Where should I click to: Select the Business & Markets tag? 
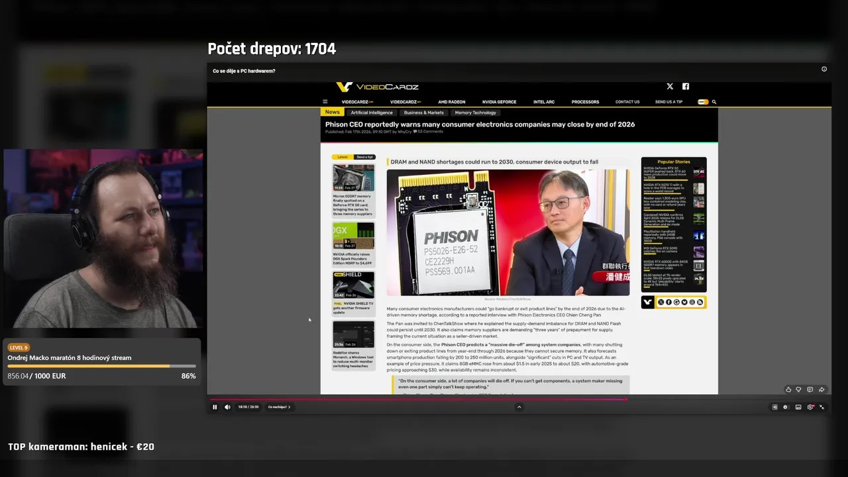tap(424, 113)
